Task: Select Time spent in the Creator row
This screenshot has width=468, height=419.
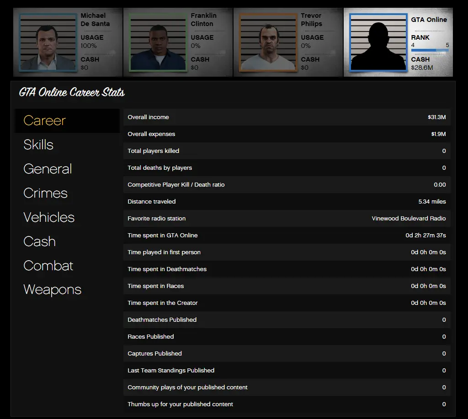Action: coord(287,303)
